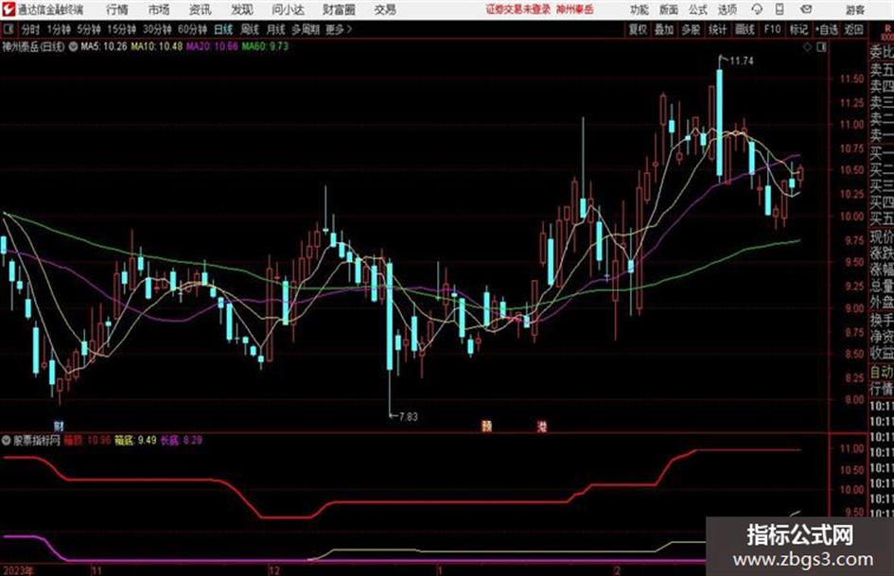This screenshot has width=894, height=576.
Task: Click the 箱底: 9.49 indicator value
Action: tap(135, 440)
